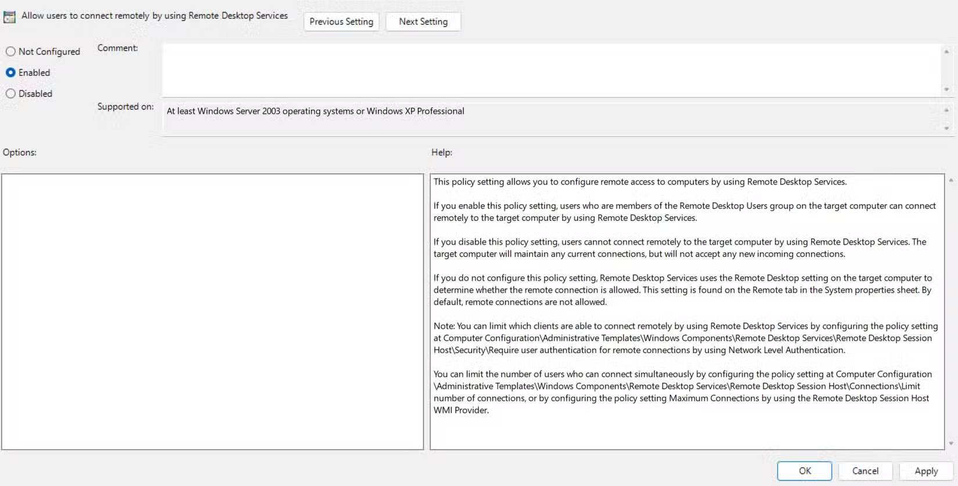Click the Help panel scroll down arrow
This screenshot has width=958, height=486.
click(x=951, y=444)
